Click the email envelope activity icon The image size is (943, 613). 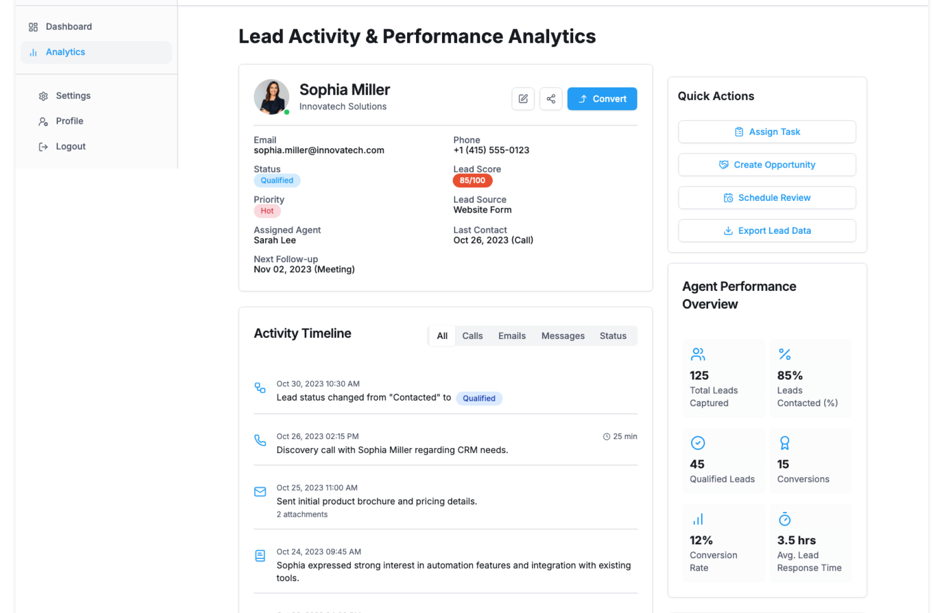(x=260, y=492)
